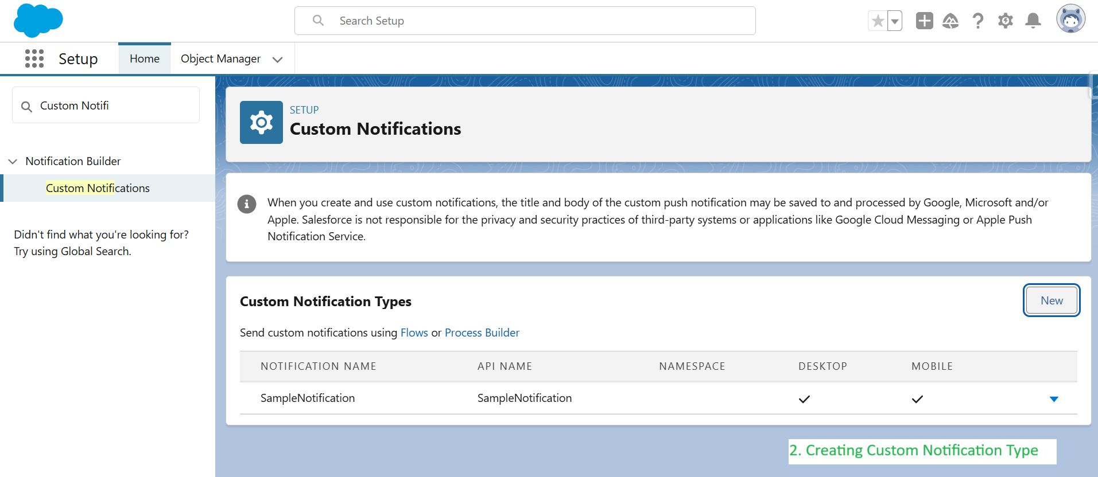
Task: Click the Custom Notification Types heading
Action: pyautogui.click(x=325, y=302)
